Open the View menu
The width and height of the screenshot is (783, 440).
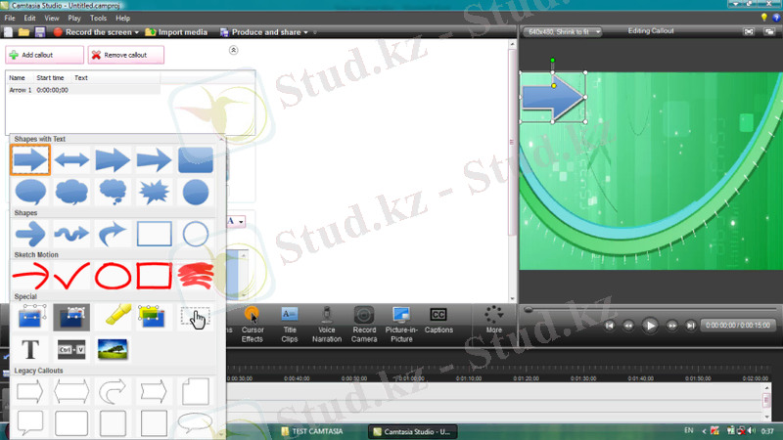(x=52, y=18)
